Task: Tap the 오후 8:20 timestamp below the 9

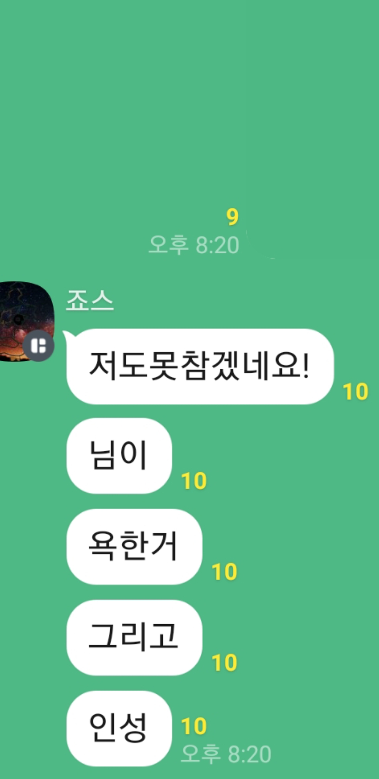Action: (x=194, y=245)
